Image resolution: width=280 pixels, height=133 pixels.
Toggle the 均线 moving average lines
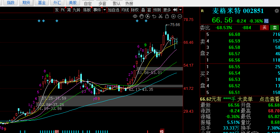coord(125,10)
